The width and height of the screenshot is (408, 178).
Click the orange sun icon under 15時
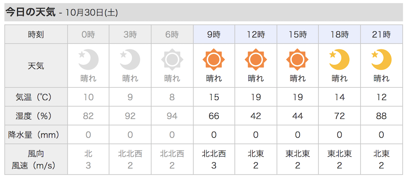[x=297, y=60]
